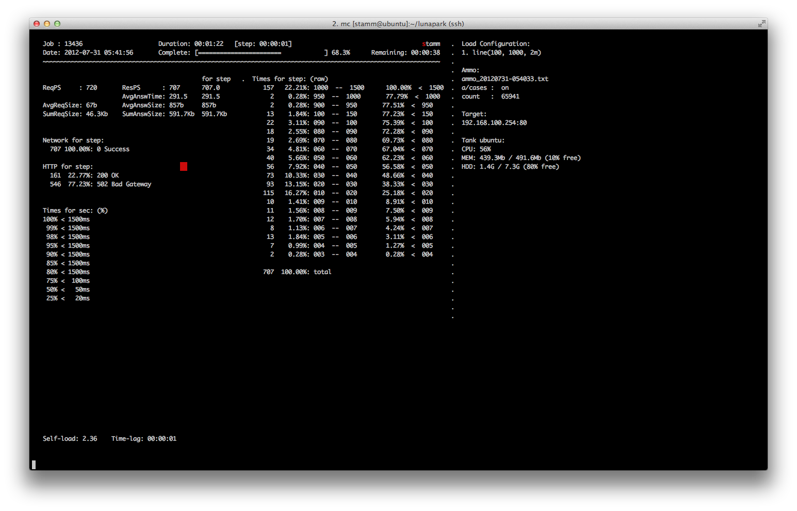The width and height of the screenshot is (797, 511).
Task: Select the Job number 13436
Action: click(73, 44)
